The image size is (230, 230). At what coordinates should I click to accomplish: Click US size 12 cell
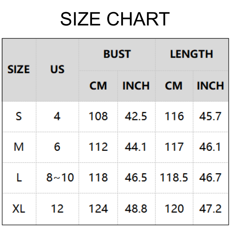tap(57, 209)
